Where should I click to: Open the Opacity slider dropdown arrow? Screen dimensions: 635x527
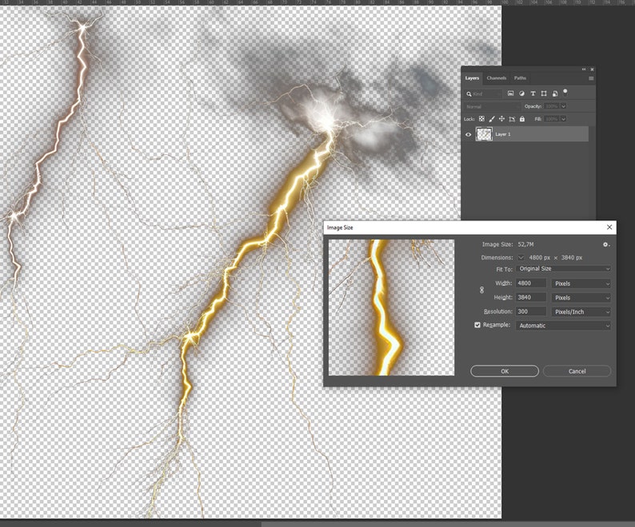point(563,106)
